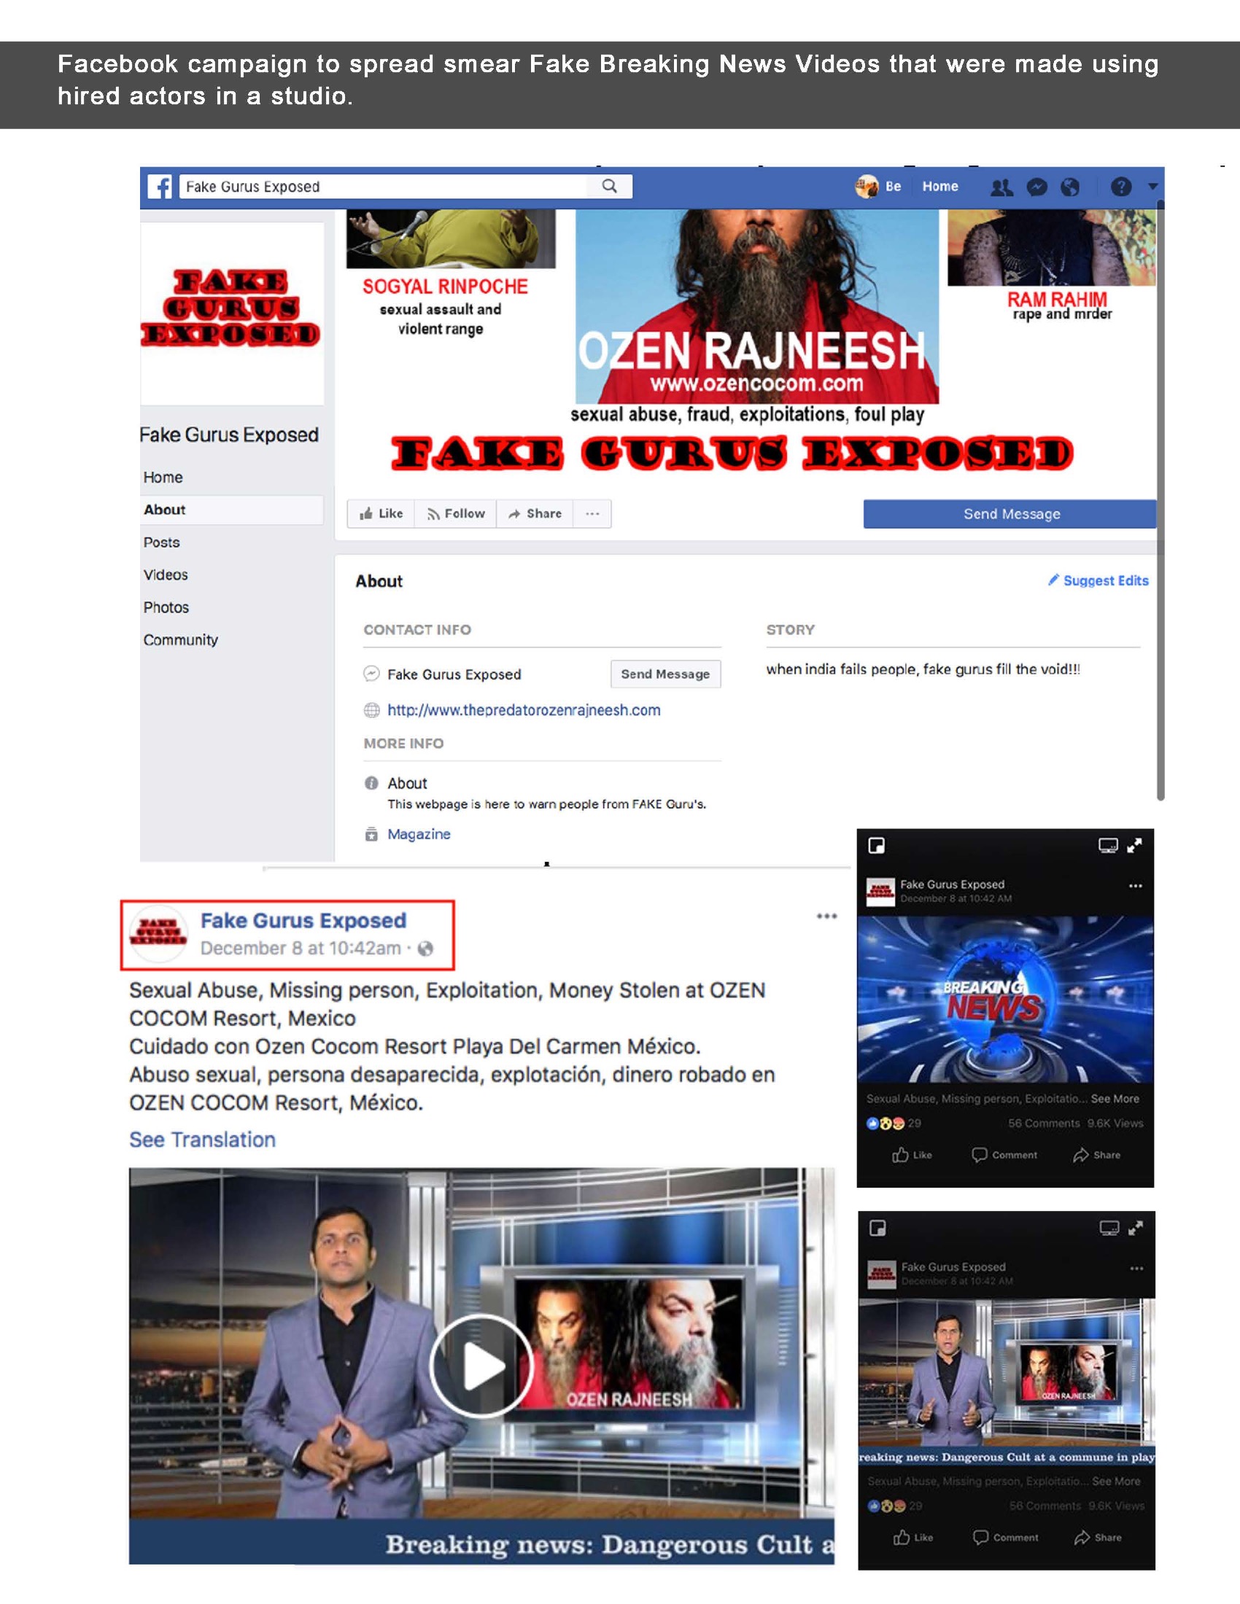The width and height of the screenshot is (1240, 1604).
Task: Click the blue Send Message button
Action: 1010,514
